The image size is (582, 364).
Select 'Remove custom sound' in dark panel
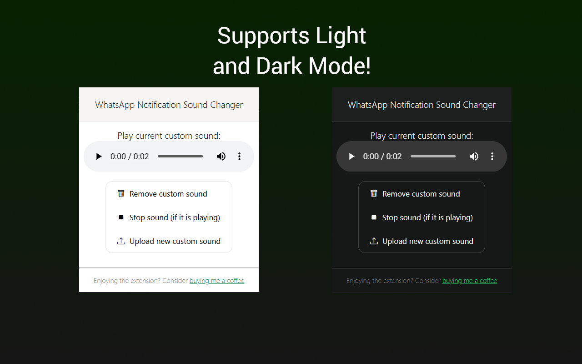(421, 194)
